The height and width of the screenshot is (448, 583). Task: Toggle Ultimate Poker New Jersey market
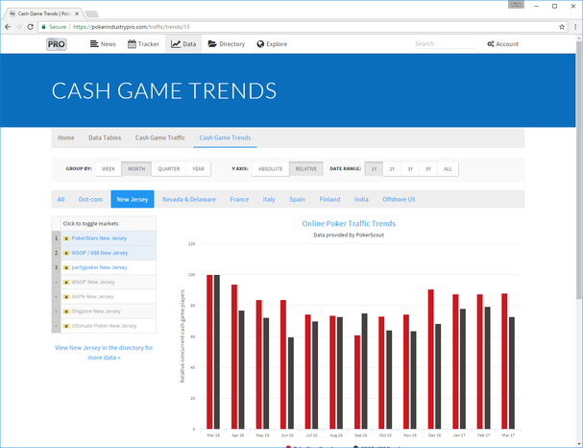coord(104,326)
